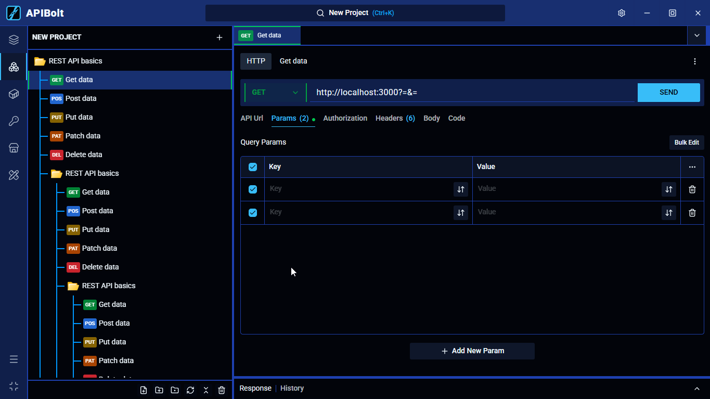The height and width of the screenshot is (399, 710).
Task: Click trash icon in collection bottom toolbar
Action: click(222, 390)
